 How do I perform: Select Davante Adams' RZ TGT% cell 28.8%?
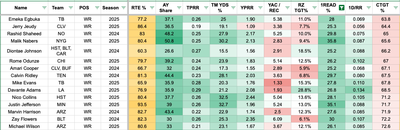[305, 90]
